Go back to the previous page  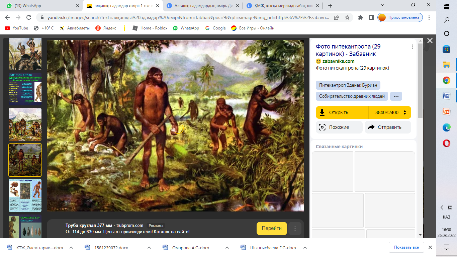tap(7, 17)
